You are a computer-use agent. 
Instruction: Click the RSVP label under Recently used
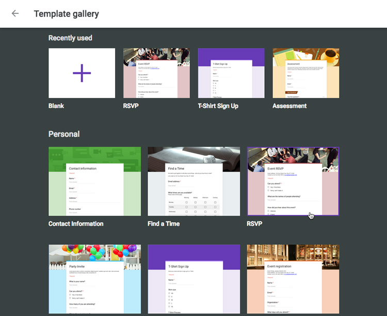pos(131,106)
